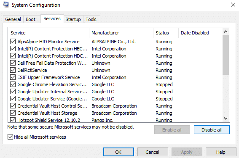
Task: Close the System Configuration window
Action: click(x=233, y=5)
